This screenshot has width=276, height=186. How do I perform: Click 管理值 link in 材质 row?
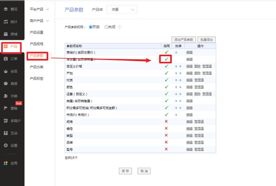click(199, 80)
